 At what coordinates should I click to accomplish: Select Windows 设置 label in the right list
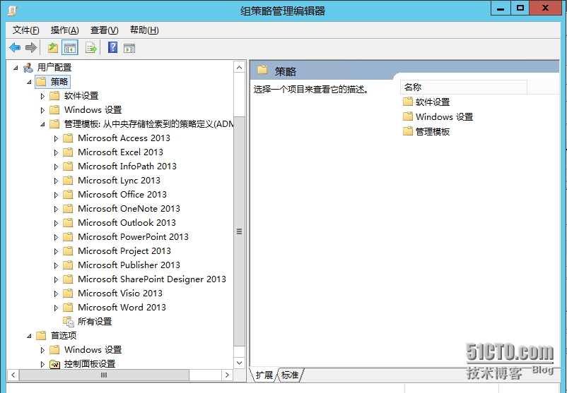[x=445, y=116]
